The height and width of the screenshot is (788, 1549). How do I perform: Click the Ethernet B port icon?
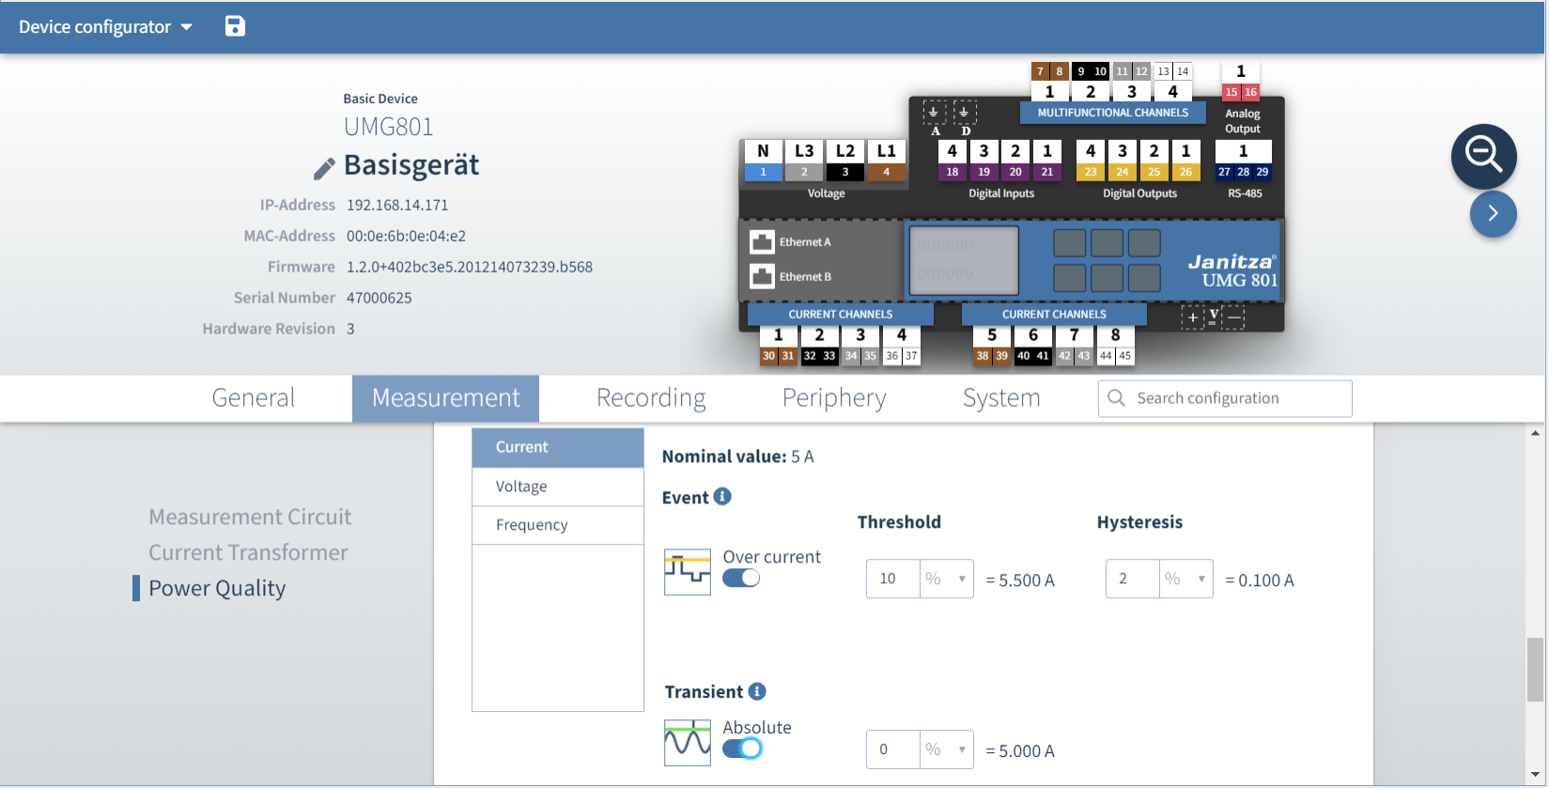(x=762, y=276)
